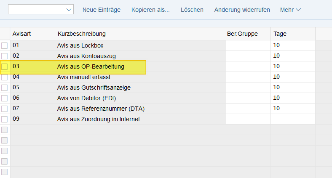Click the Löschen toolbar button

pyautogui.click(x=192, y=10)
